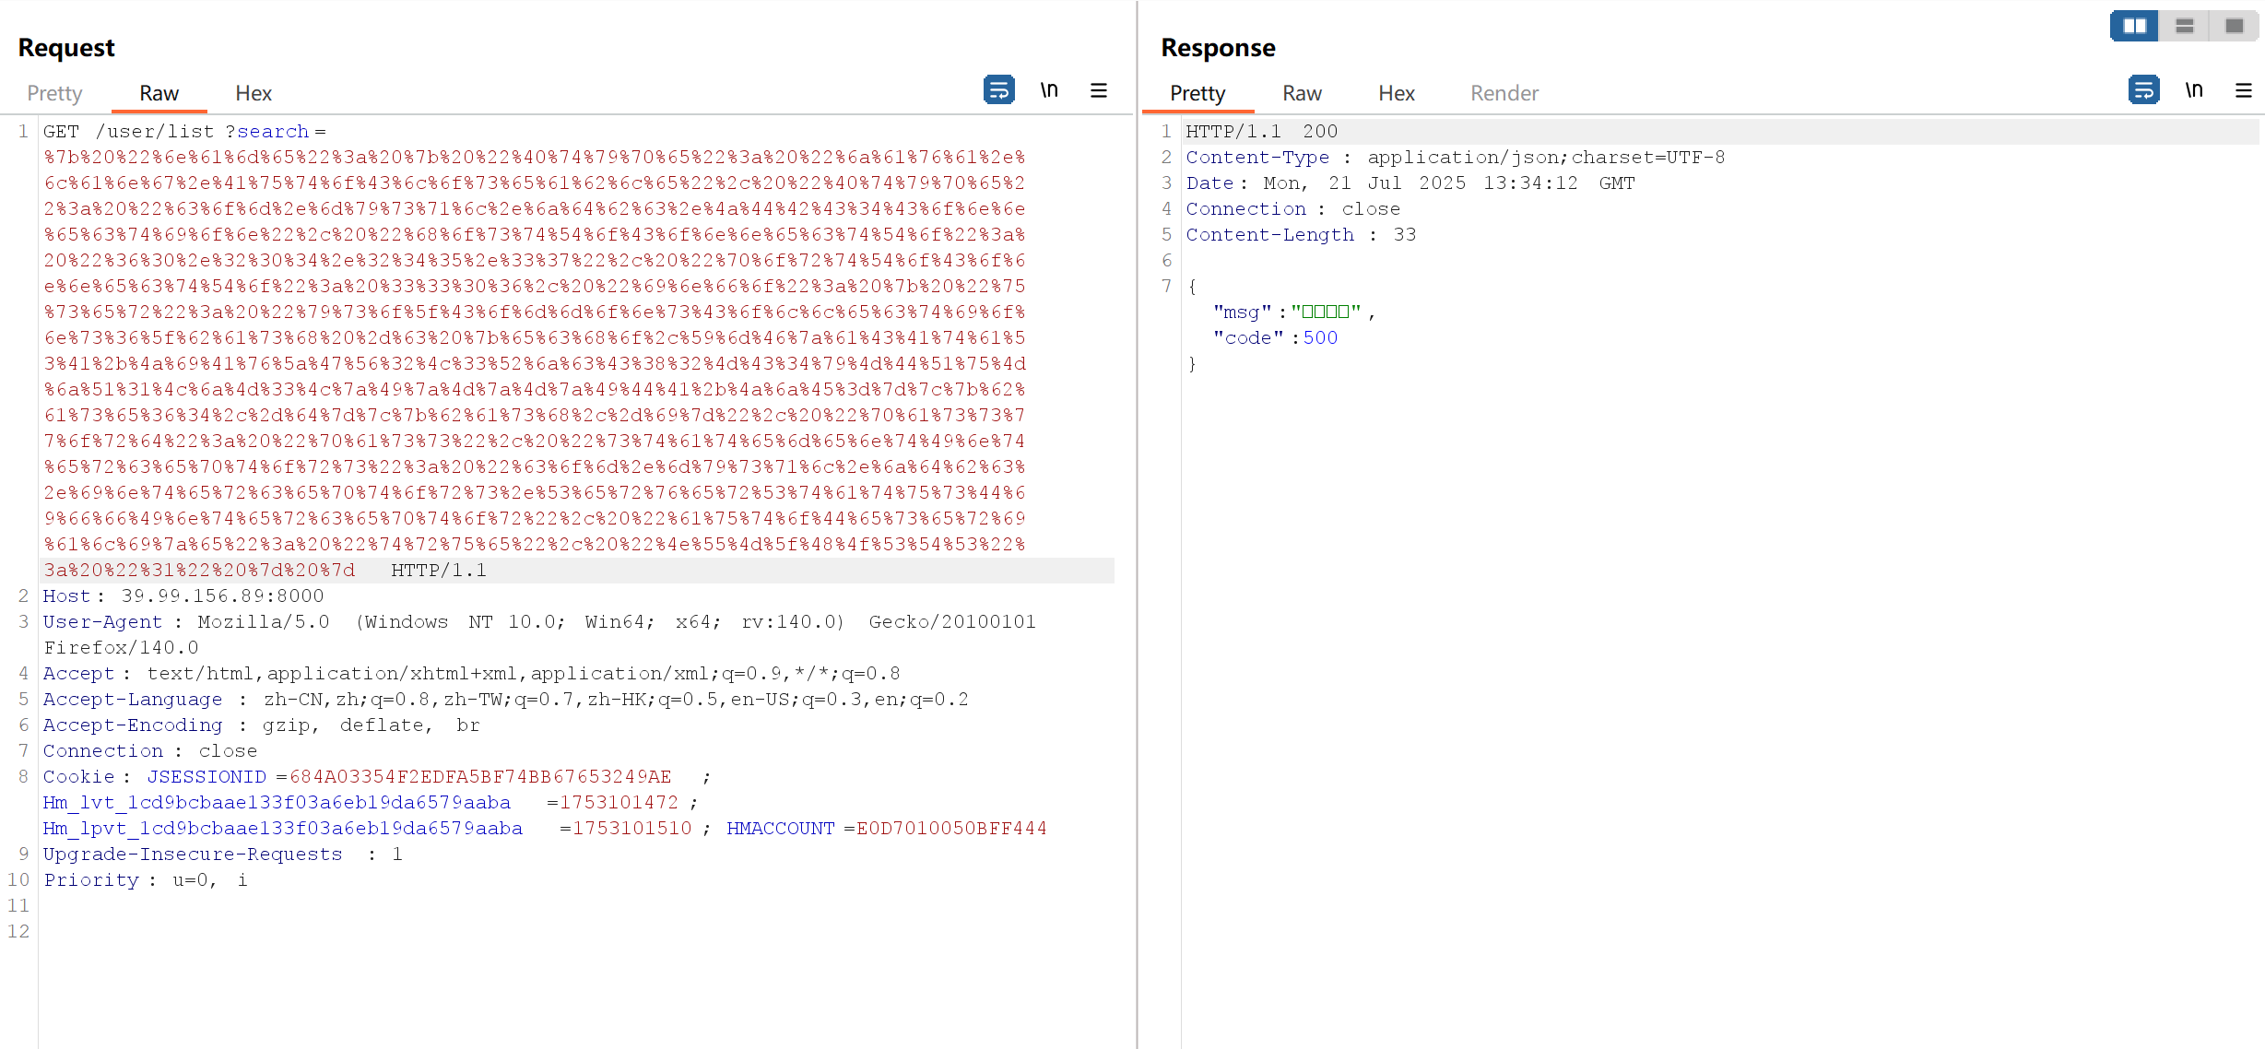This screenshot has width=2265, height=1049.
Task: Switch to top-bottom stacked layout
Action: (2184, 26)
